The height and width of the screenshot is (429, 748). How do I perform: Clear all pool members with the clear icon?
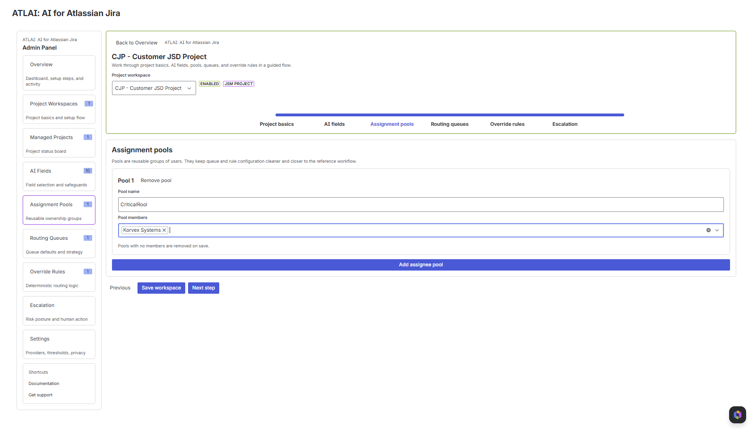pyautogui.click(x=708, y=230)
